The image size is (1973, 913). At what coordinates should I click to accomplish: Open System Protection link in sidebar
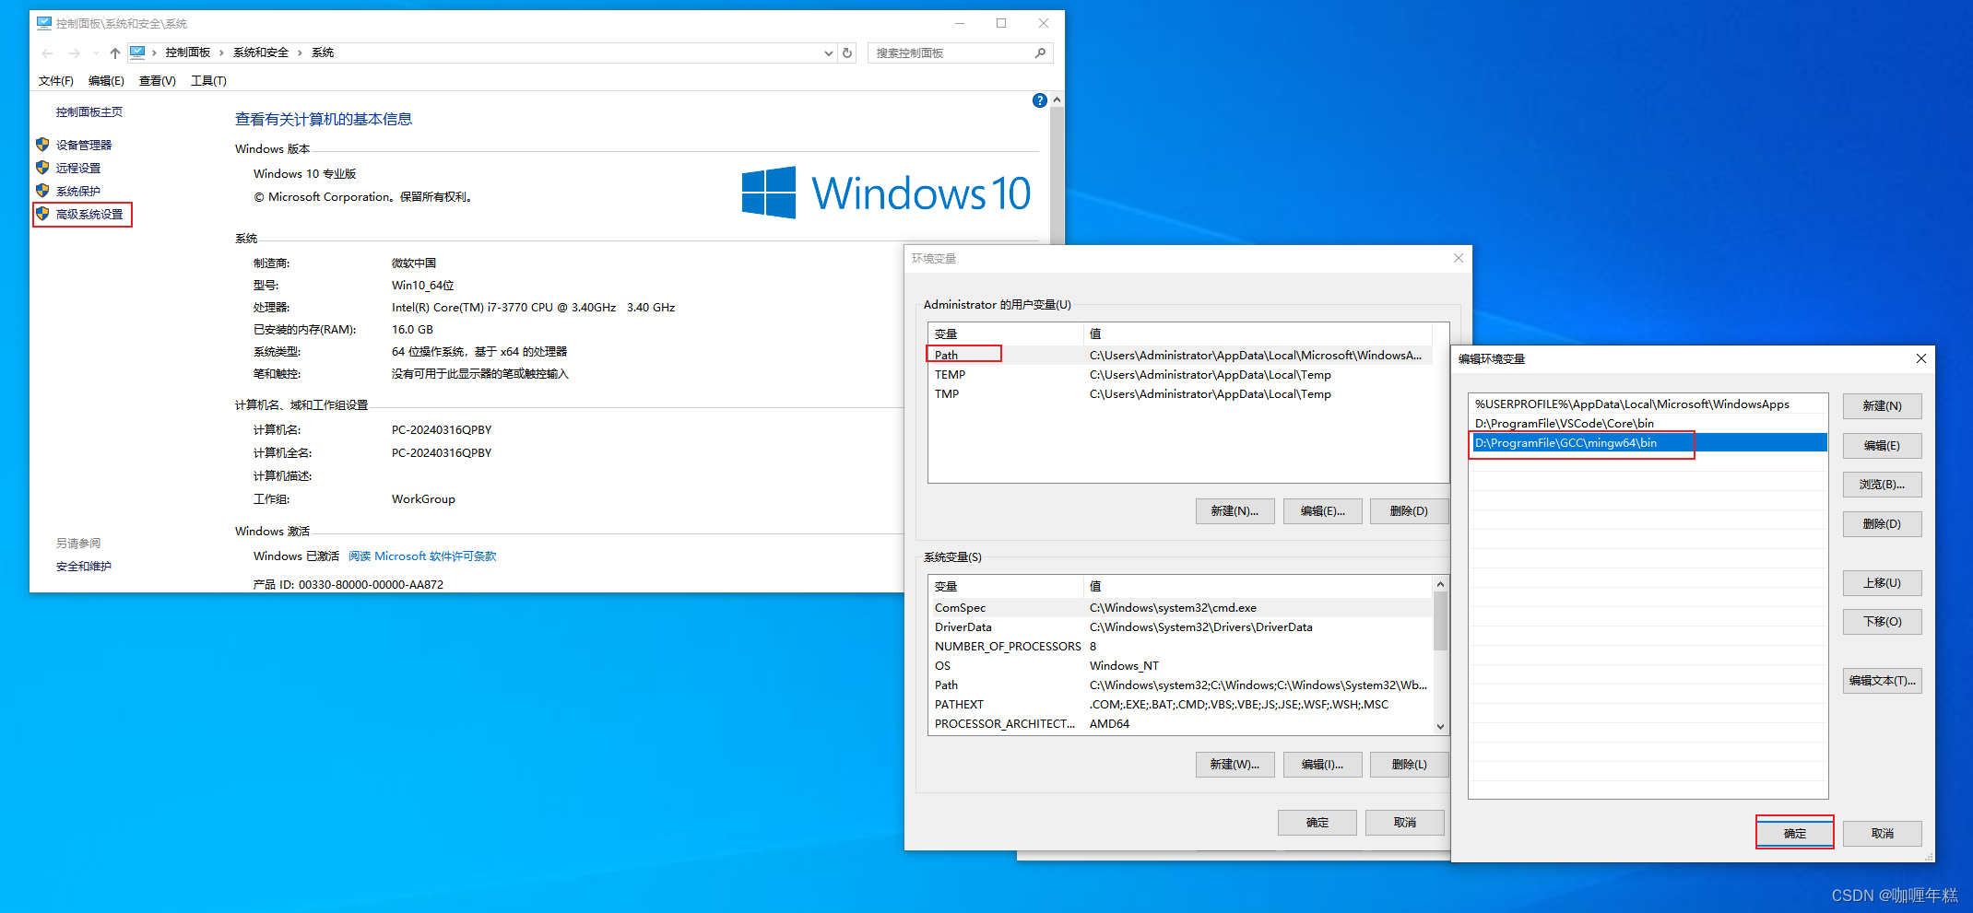pyautogui.click(x=78, y=191)
